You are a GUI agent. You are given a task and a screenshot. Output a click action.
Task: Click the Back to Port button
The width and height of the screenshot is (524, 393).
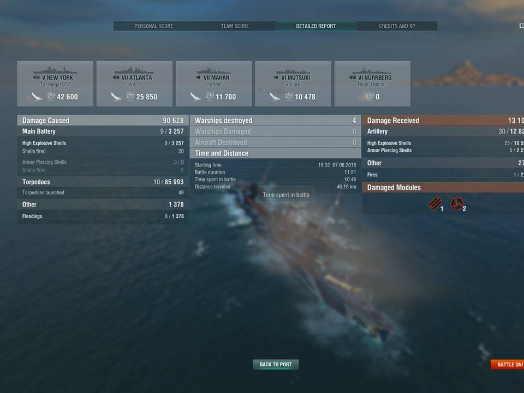point(276,364)
